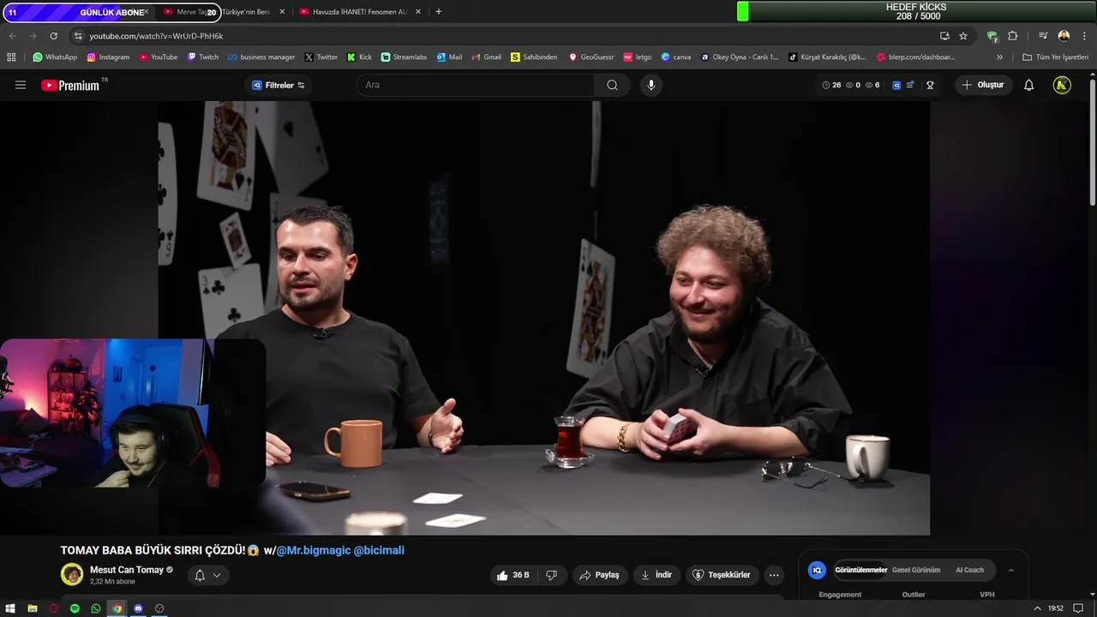Open the Chrome apps grid shortcut
This screenshot has height=617, width=1097.
(x=11, y=57)
